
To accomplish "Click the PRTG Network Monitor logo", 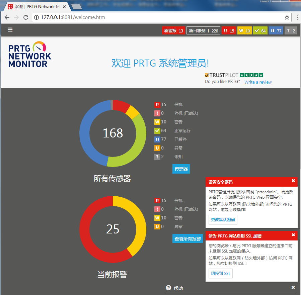I will coord(29,54).
